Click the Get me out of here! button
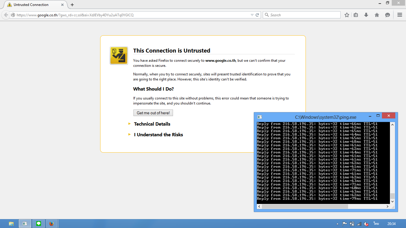406x228 pixels. point(153,113)
